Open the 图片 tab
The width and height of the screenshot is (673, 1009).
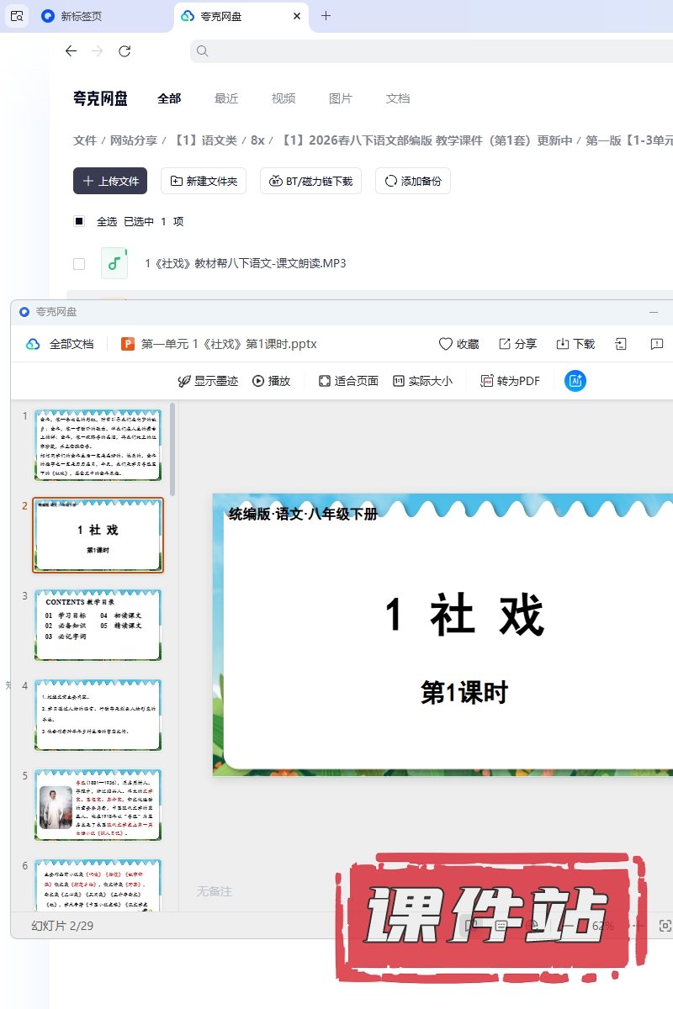pyautogui.click(x=341, y=98)
